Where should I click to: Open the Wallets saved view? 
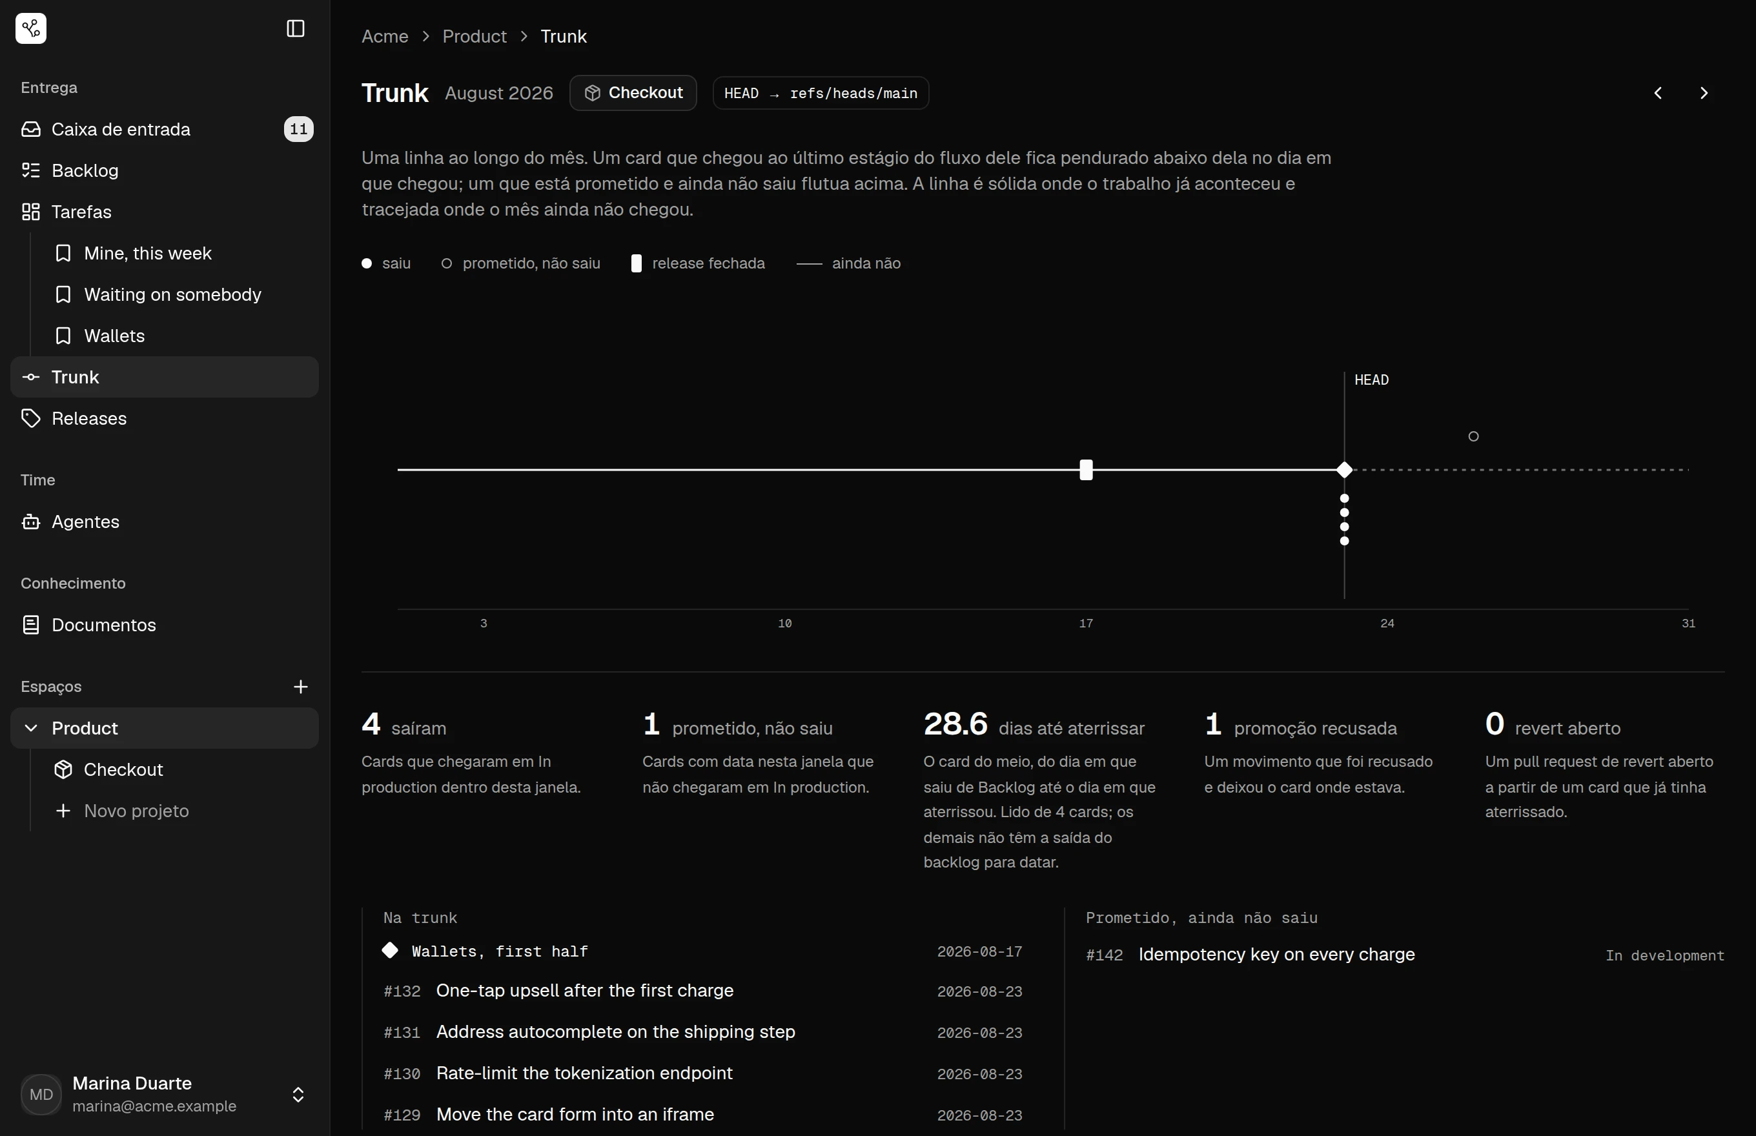pos(180,336)
